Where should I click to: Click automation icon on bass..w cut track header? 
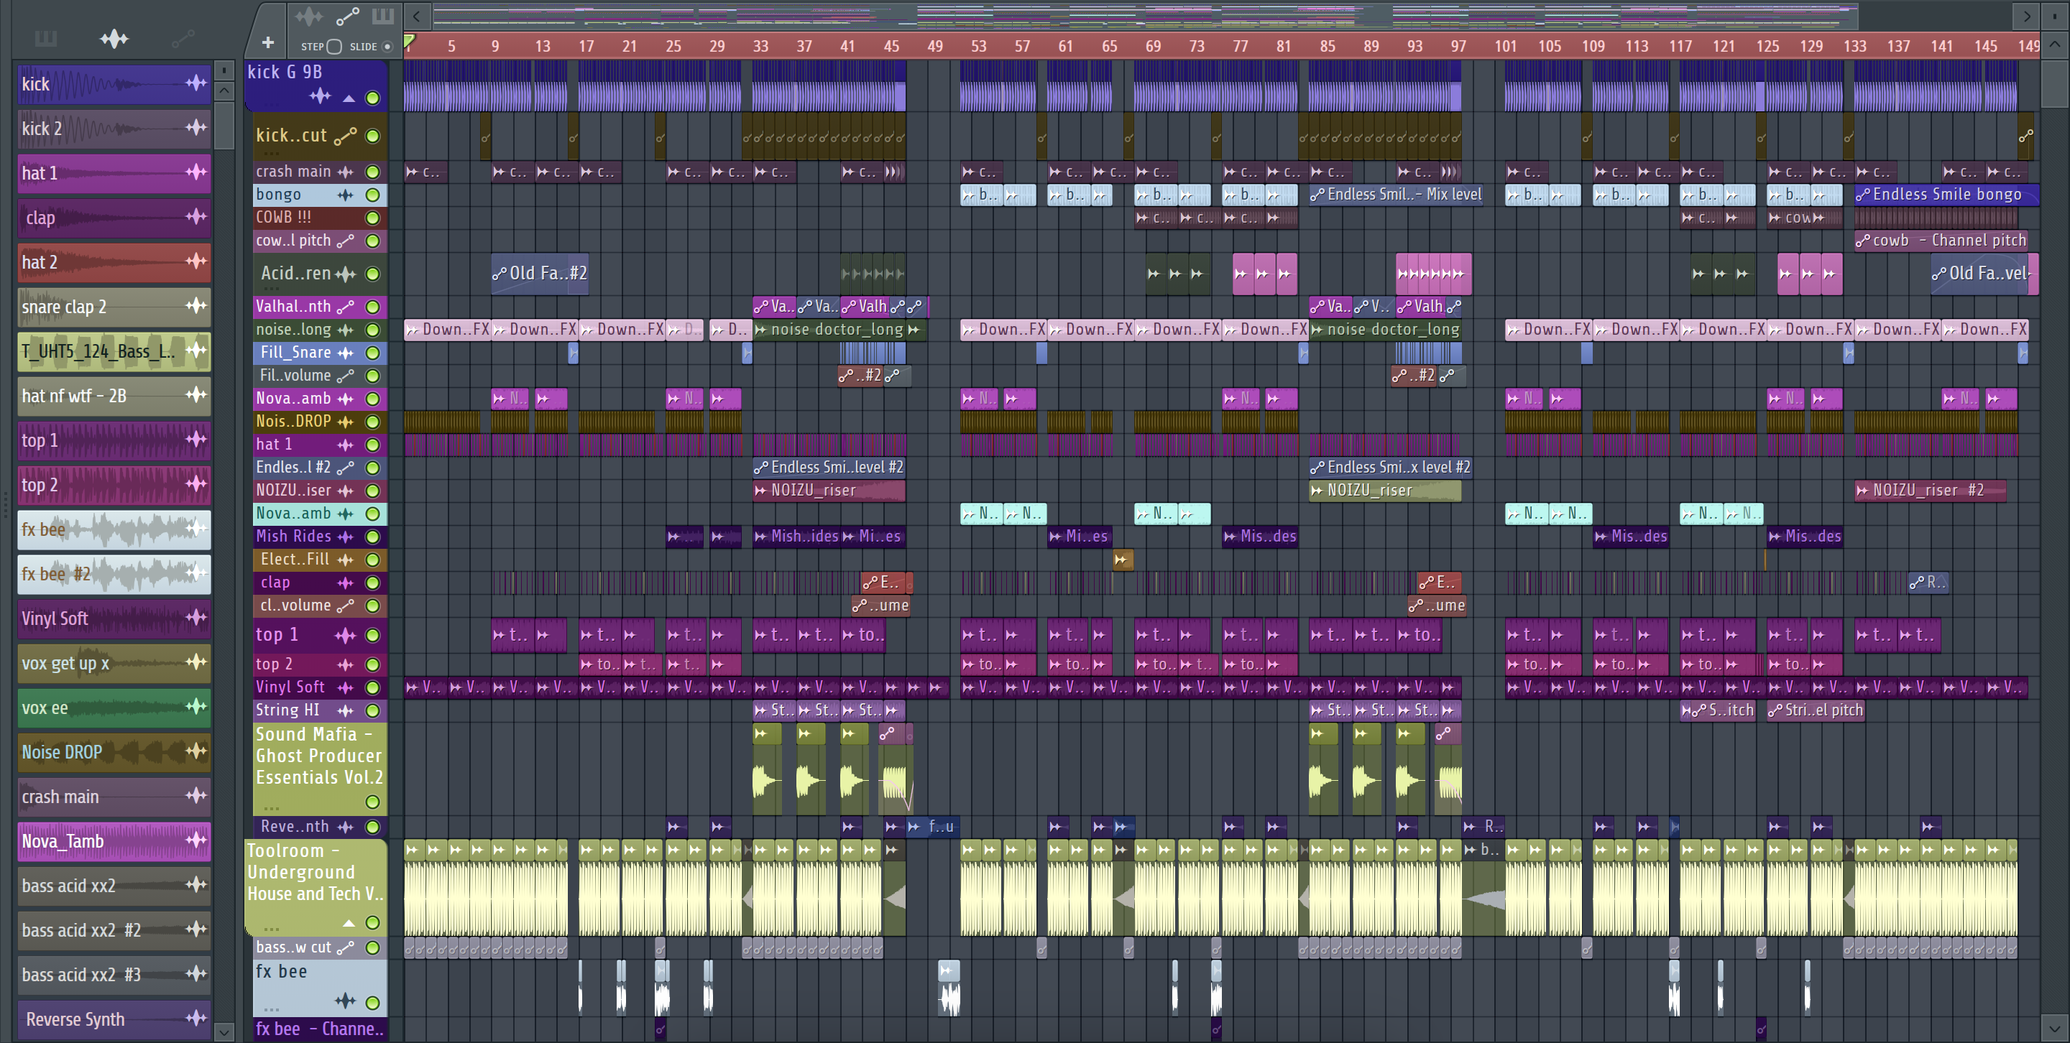(x=346, y=948)
